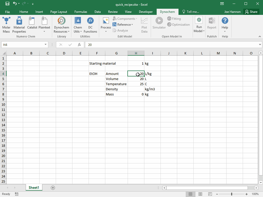Add a new sheet
The height and width of the screenshot is (197, 263).
[x=53, y=188]
